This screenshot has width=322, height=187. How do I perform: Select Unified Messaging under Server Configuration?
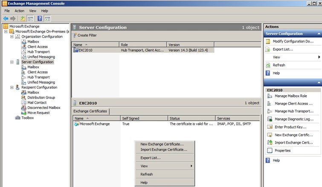point(41,82)
